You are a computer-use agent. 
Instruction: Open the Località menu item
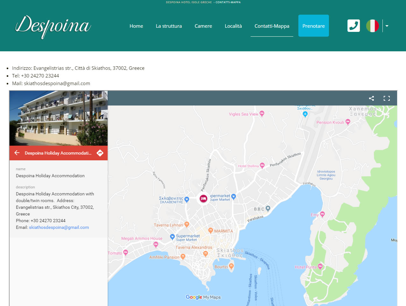point(233,26)
